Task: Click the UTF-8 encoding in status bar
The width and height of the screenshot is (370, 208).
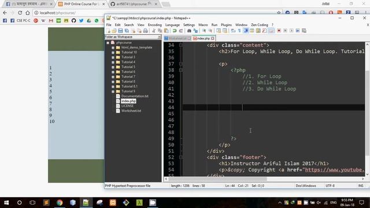Action: click(330, 186)
